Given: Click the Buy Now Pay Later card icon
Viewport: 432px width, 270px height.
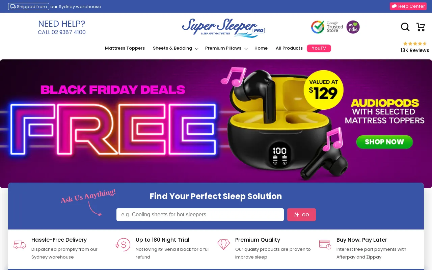Looking at the screenshot, I should (x=325, y=245).
